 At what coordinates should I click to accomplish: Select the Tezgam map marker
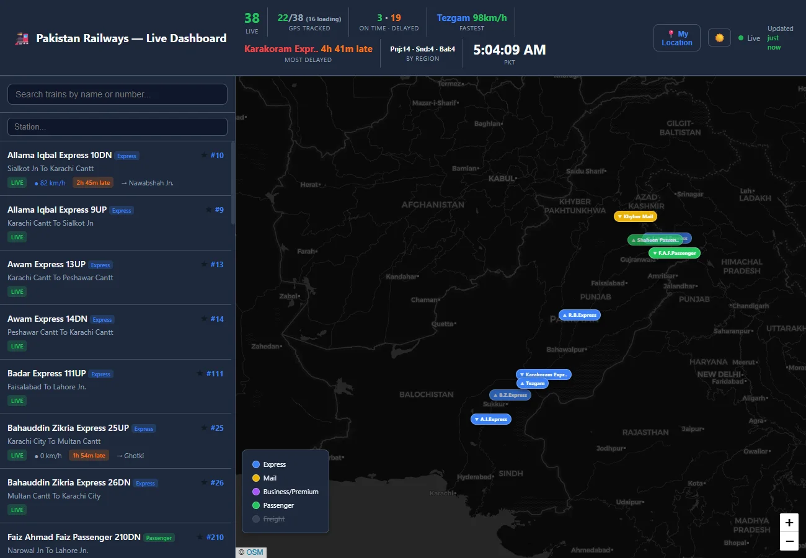[x=533, y=384]
